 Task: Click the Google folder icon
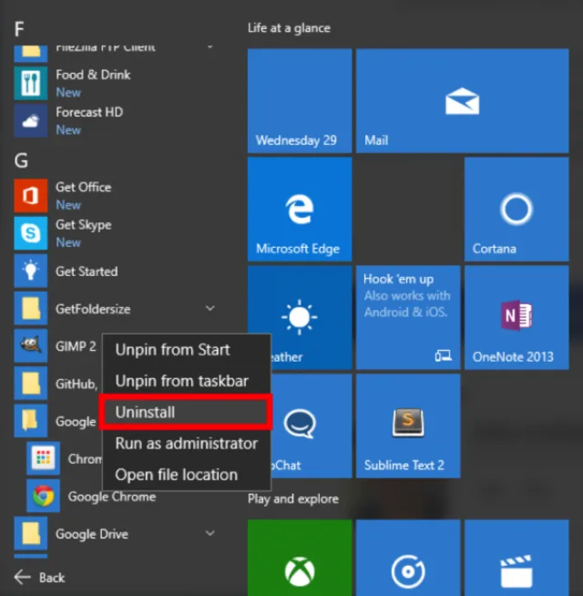[31, 421]
